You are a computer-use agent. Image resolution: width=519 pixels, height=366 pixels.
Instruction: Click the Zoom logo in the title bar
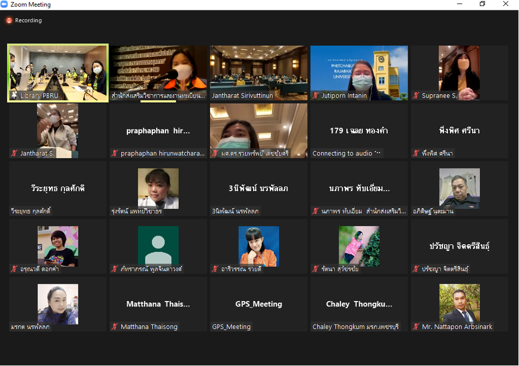coord(4,4)
